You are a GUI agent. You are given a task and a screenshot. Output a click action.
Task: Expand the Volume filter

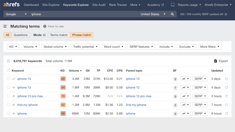click(x=30, y=47)
